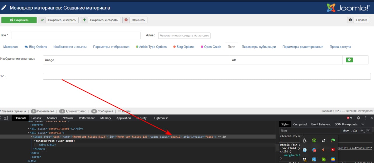
Task: Open the Article Type Options tab
Action: click(x=151, y=47)
